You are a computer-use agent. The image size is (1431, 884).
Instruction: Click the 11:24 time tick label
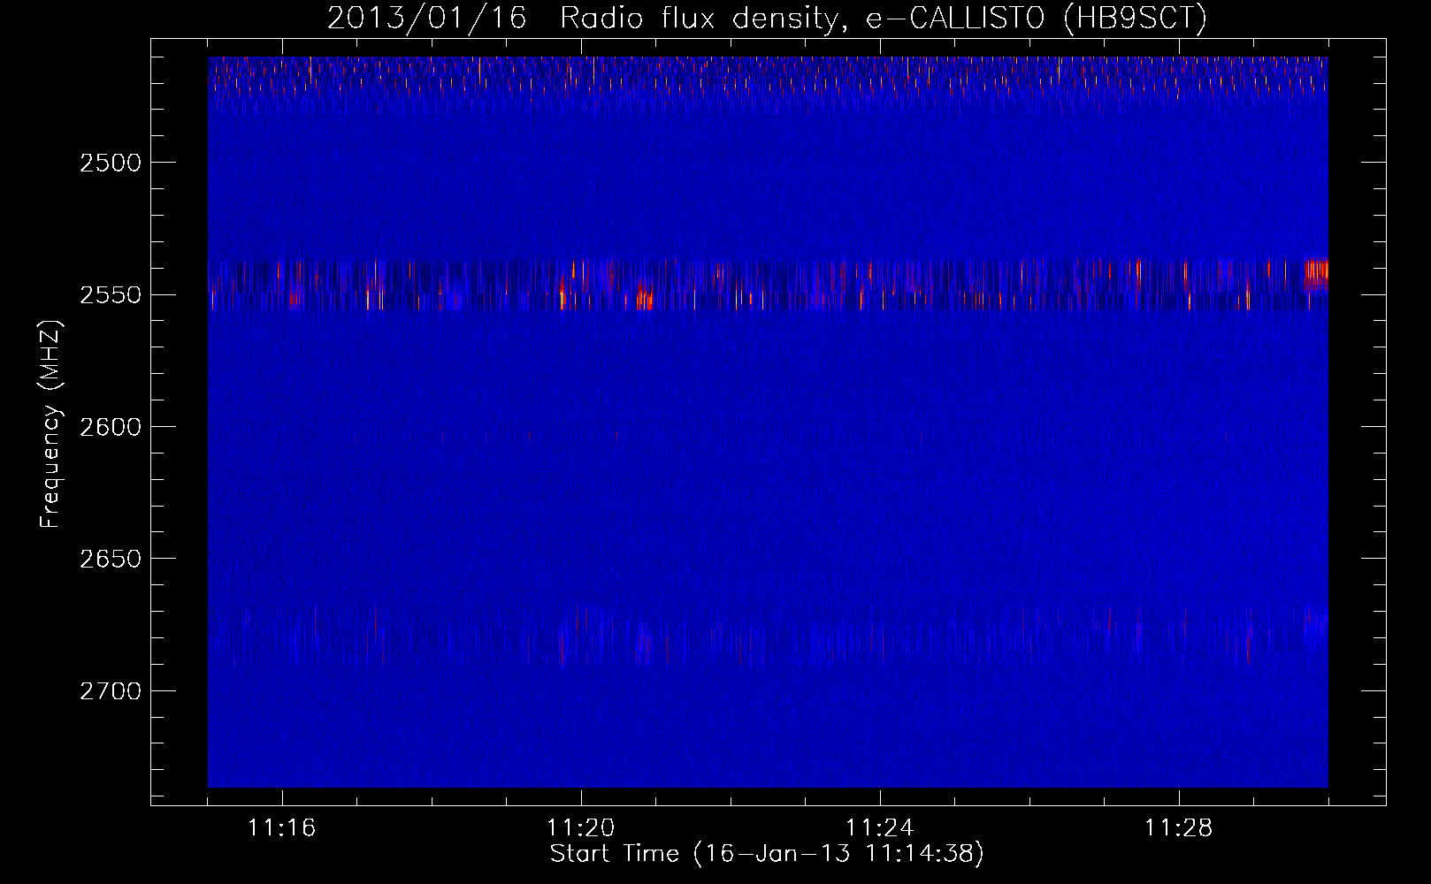coord(880,828)
